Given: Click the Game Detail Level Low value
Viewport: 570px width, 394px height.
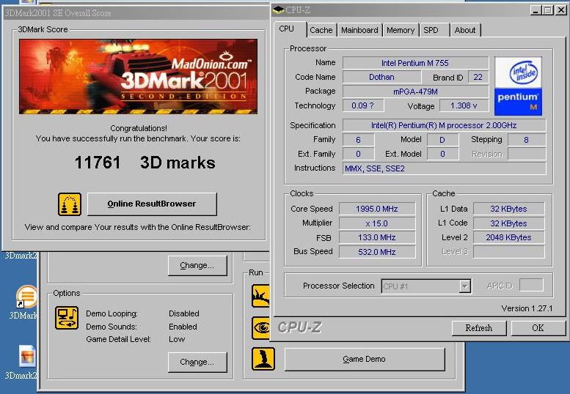Looking at the screenshot, I should tap(177, 339).
